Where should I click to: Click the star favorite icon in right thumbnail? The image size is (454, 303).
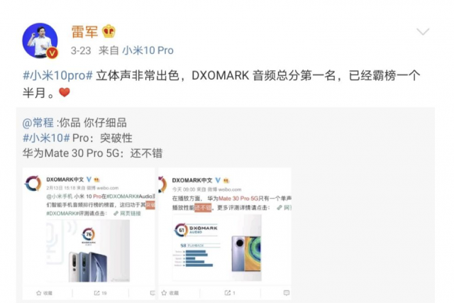[x=164, y=293]
